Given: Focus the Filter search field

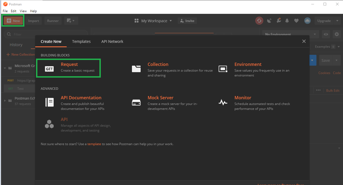Looking at the screenshot, I should [x=46, y=34].
